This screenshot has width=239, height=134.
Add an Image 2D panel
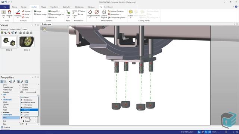pyautogui.click(x=53, y=11)
